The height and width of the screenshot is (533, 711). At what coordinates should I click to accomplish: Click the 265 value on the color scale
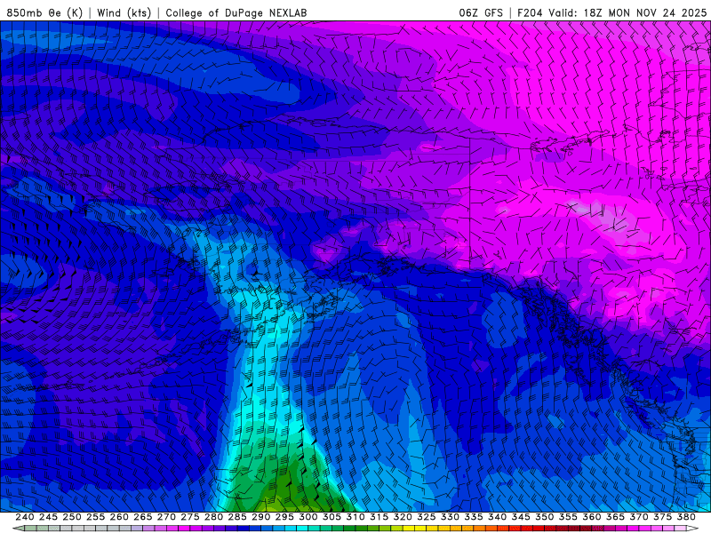point(142,517)
